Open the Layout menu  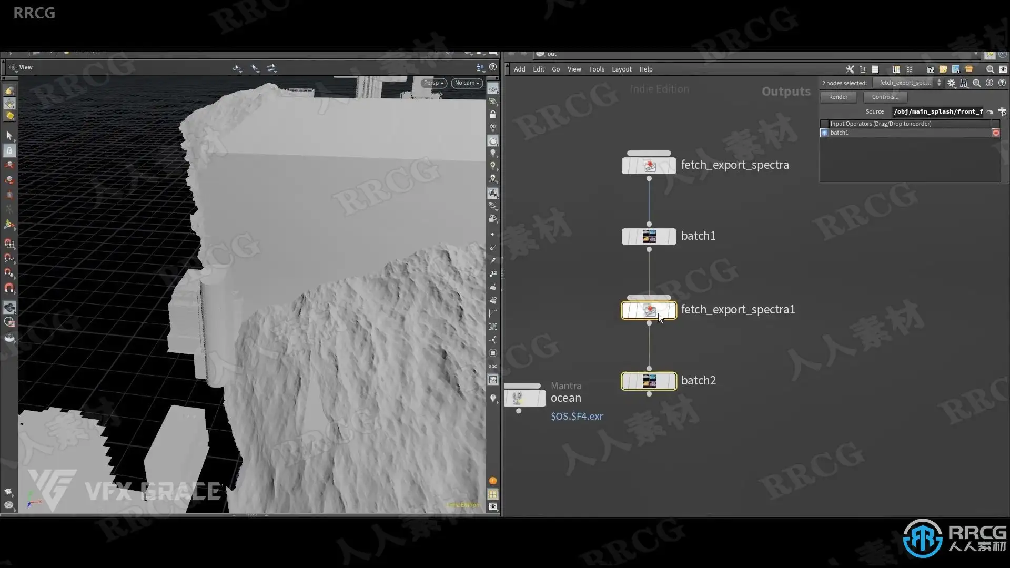tap(621, 69)
